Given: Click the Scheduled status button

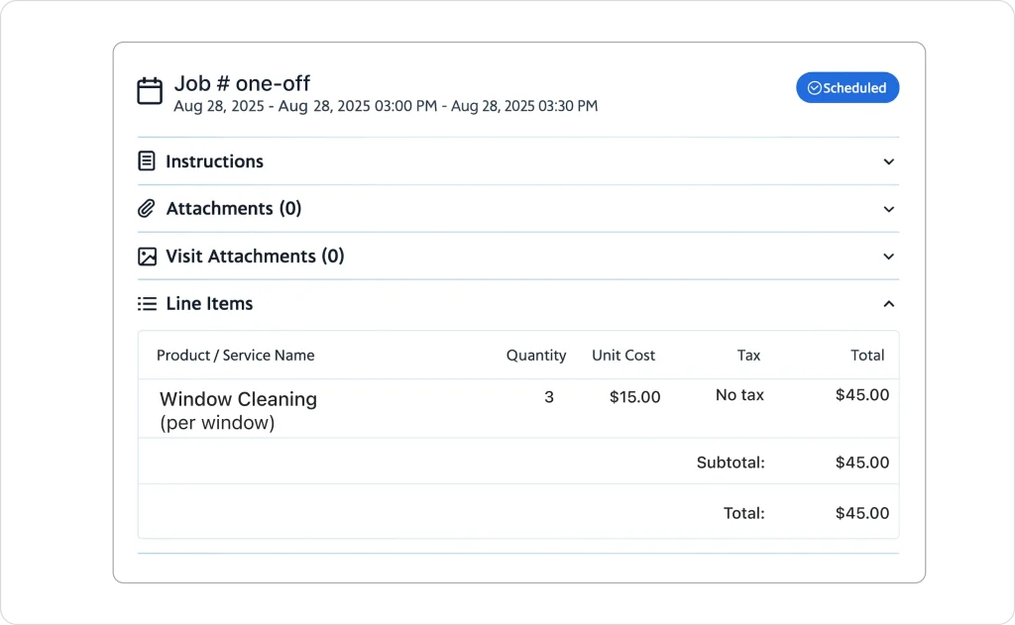Looking at the screenshot, I should (x=847, y=88).
